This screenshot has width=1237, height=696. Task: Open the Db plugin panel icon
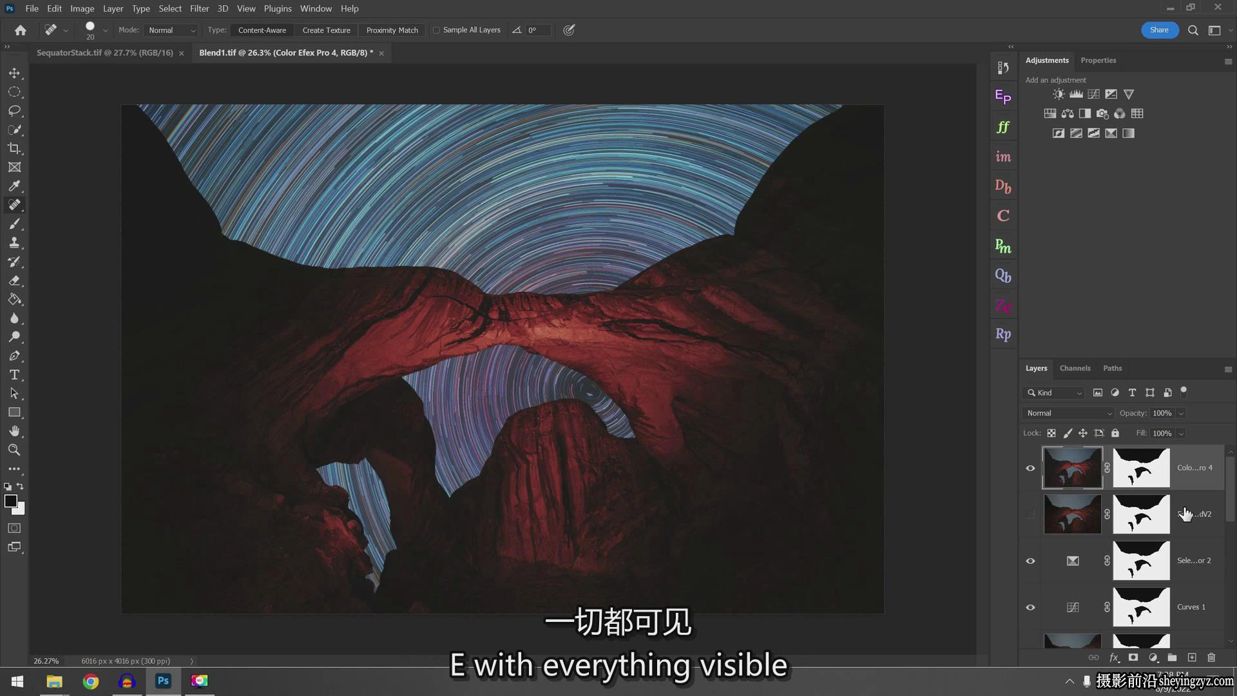tap(1003, 186)
